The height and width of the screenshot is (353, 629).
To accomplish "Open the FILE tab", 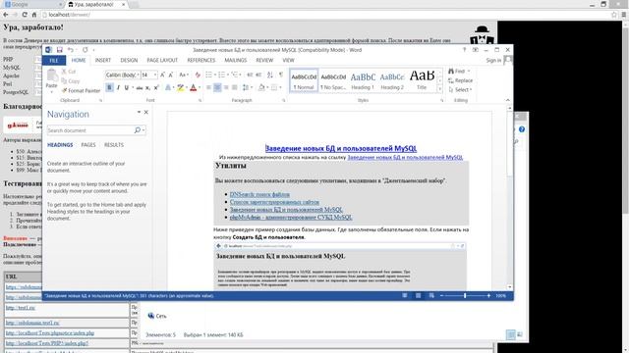I will 54,61.
